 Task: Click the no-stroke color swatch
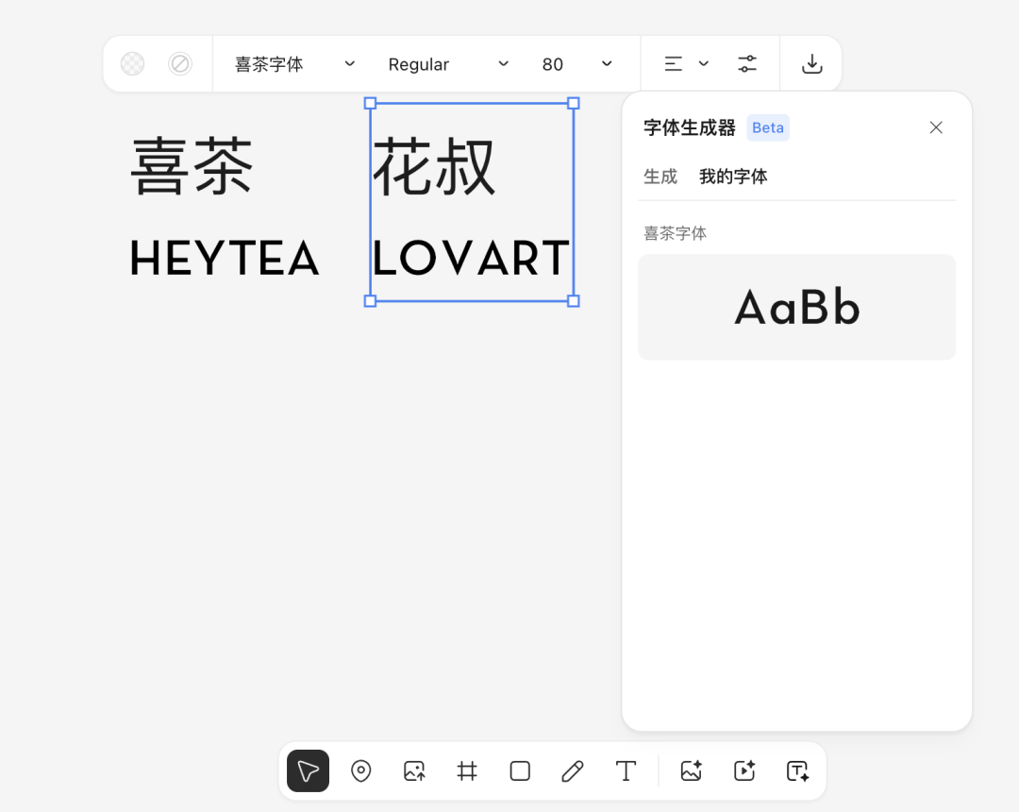point(180,63)
